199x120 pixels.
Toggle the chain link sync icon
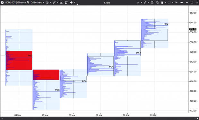(145, 3)
